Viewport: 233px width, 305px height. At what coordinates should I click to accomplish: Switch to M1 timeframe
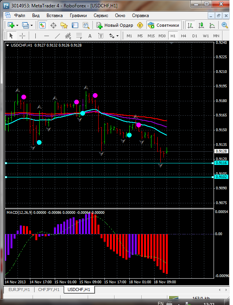pos(129,36)
